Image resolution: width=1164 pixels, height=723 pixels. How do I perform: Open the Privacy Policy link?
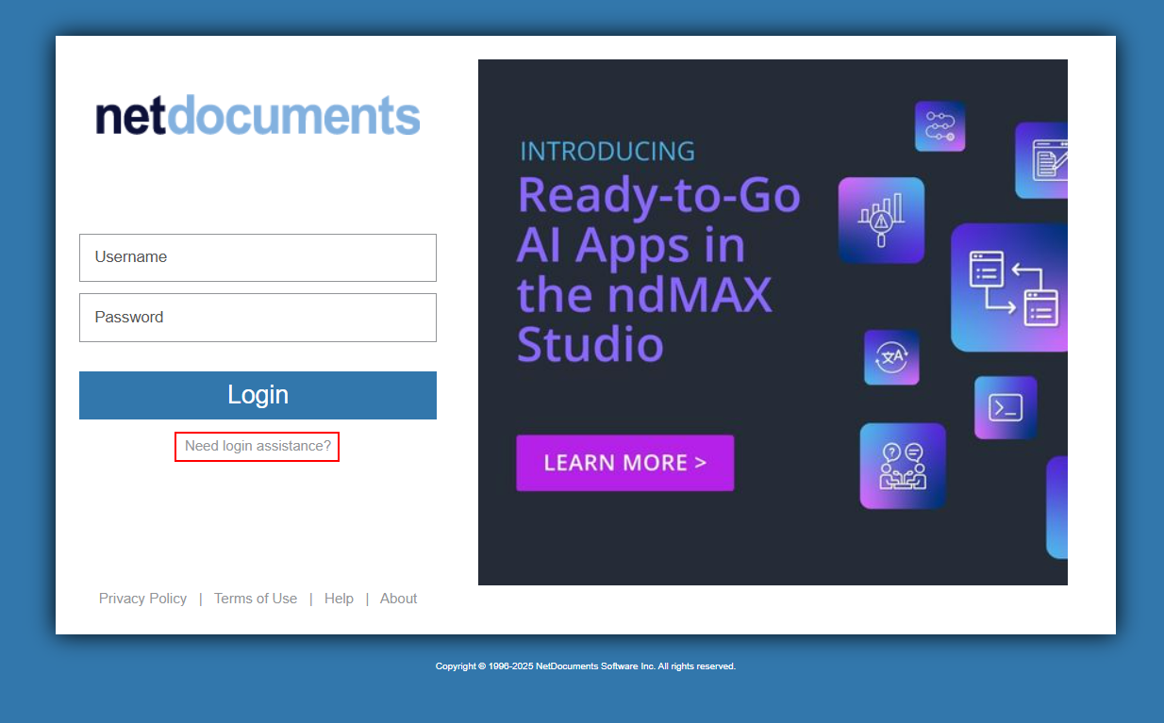pyautogui.click(x=142, y=599)
